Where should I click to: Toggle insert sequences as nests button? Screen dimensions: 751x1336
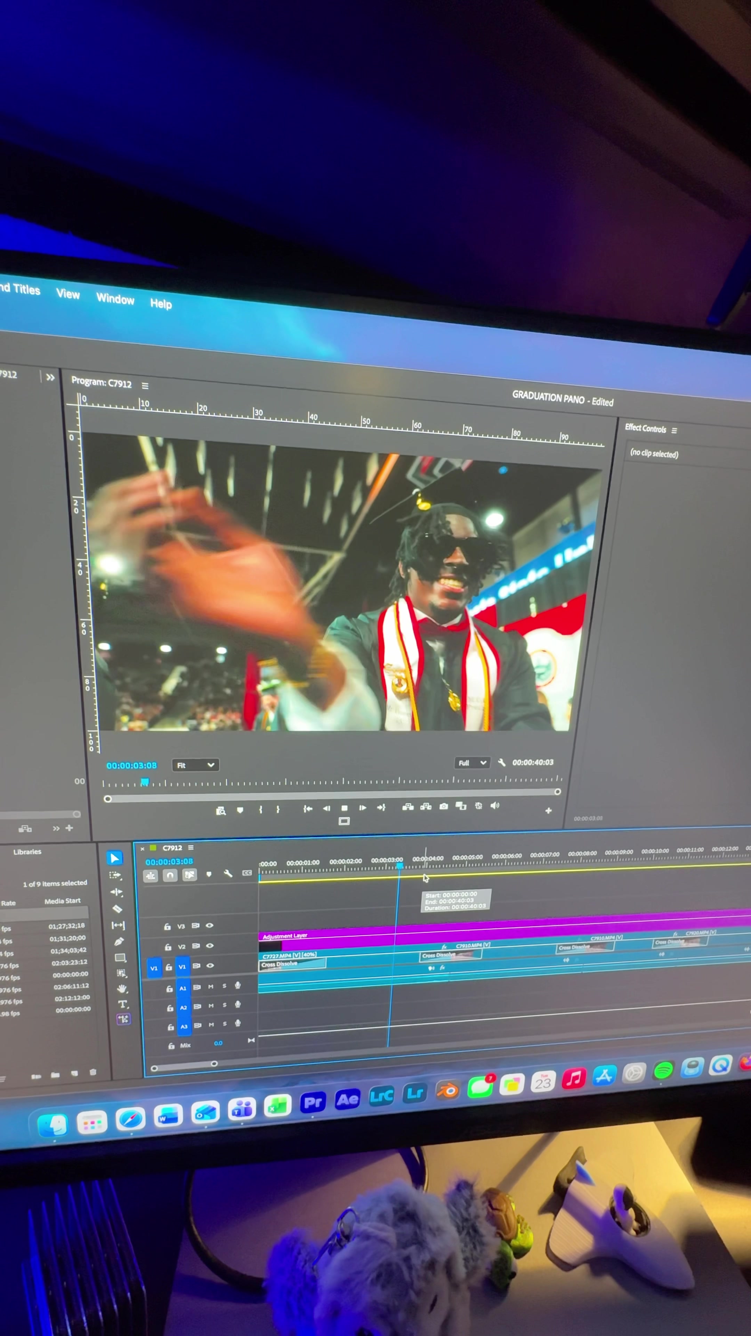coord(150,876)
